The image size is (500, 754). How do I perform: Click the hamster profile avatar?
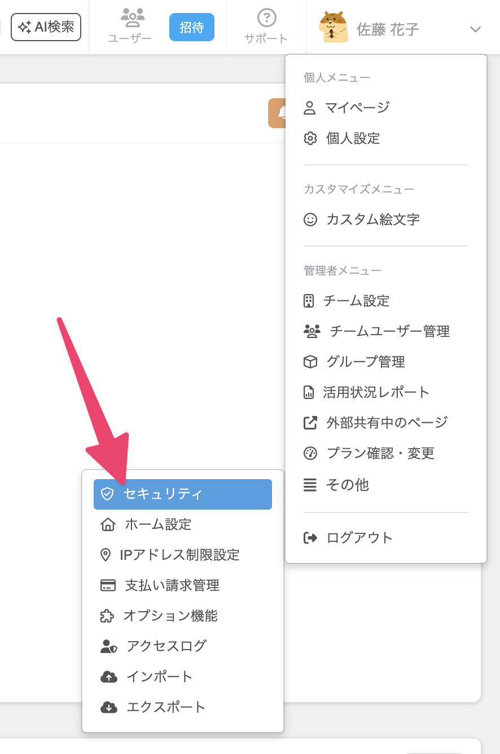333,27
